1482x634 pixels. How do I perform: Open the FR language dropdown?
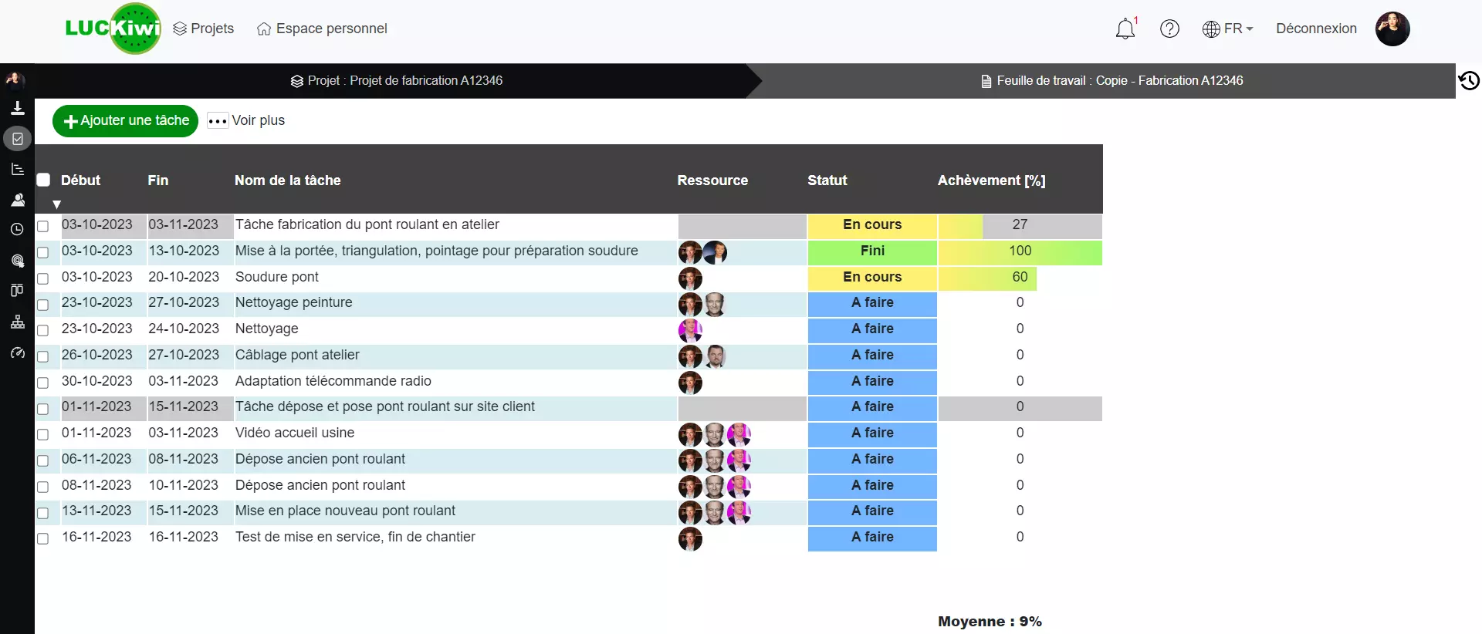tap(1228, 29)
